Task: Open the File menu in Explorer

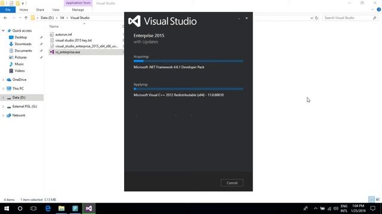Action: 8,10
